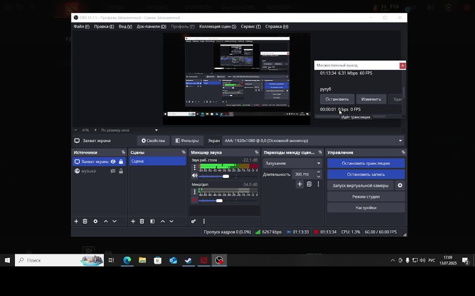Open virtual camera settings gear

click(400, 185)
